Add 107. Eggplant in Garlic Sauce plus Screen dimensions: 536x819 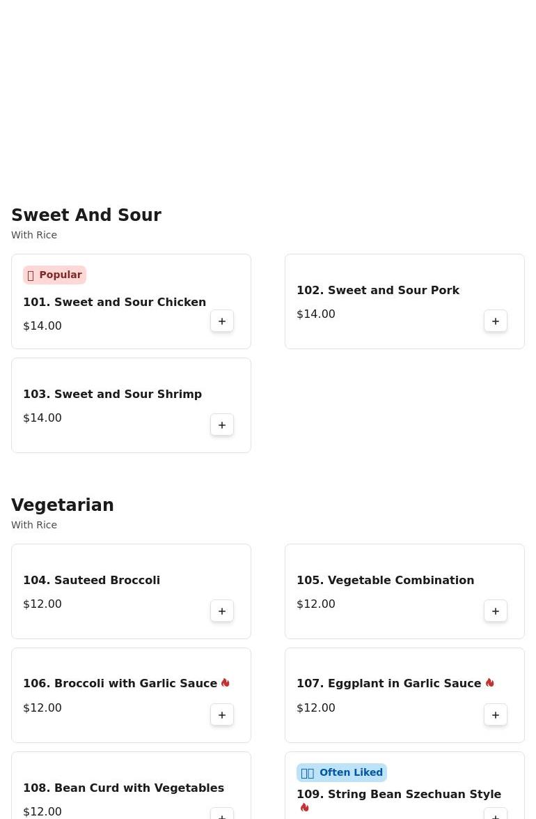[x=496, y=714]
